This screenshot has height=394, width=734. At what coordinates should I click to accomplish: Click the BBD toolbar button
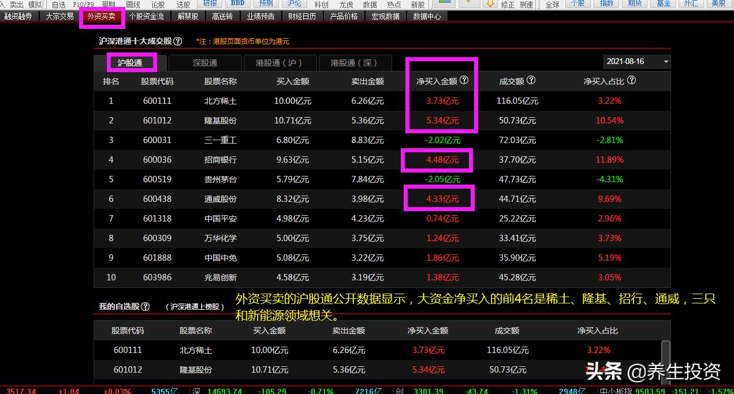coord(237,3)
